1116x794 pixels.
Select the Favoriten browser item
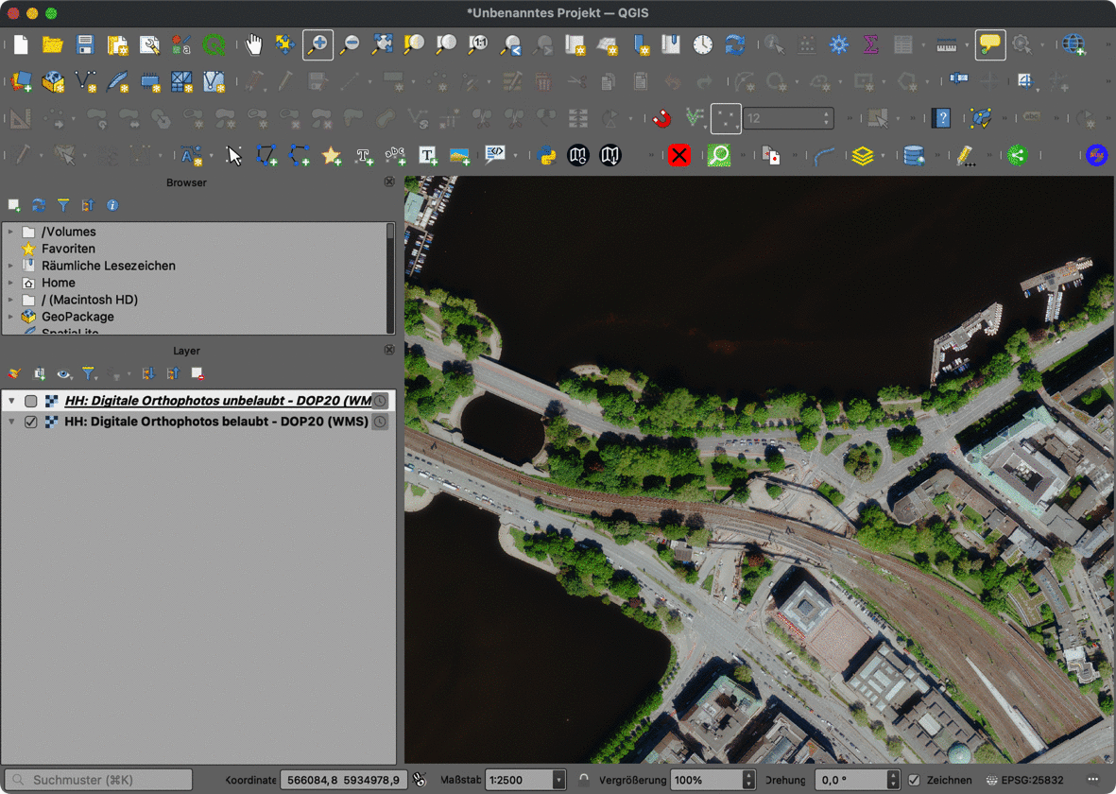click(x=68, y=249)
